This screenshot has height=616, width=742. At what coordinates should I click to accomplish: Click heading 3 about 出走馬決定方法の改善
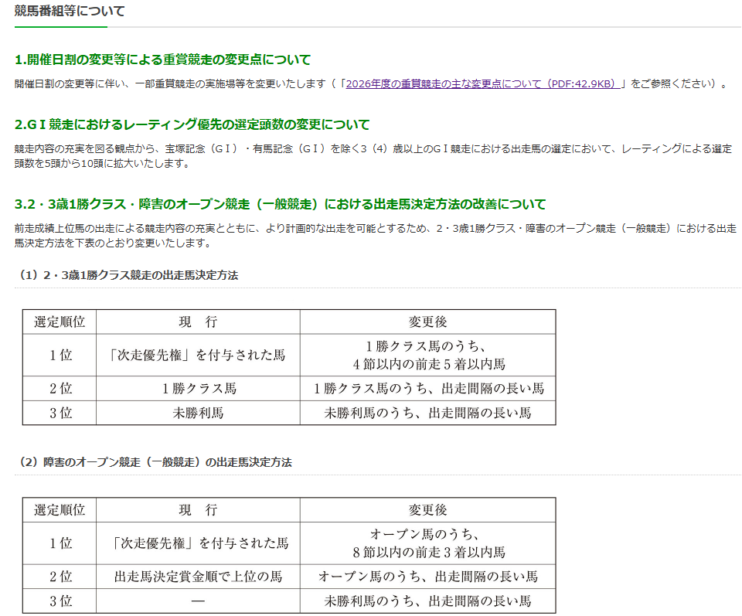pos(280,204)
